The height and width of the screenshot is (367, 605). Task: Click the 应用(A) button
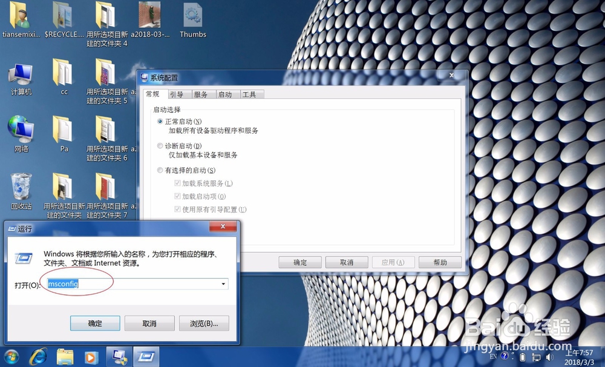click(x=393, y=262)
